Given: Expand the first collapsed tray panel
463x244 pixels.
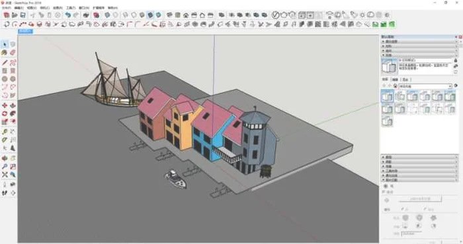Looking at the screenshot, I should [419, 42].
